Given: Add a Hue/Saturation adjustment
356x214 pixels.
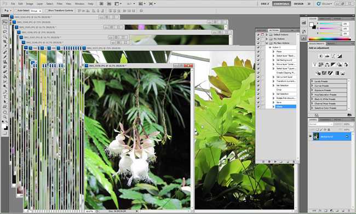Looking at the screenshot, I should click(321, 65).
